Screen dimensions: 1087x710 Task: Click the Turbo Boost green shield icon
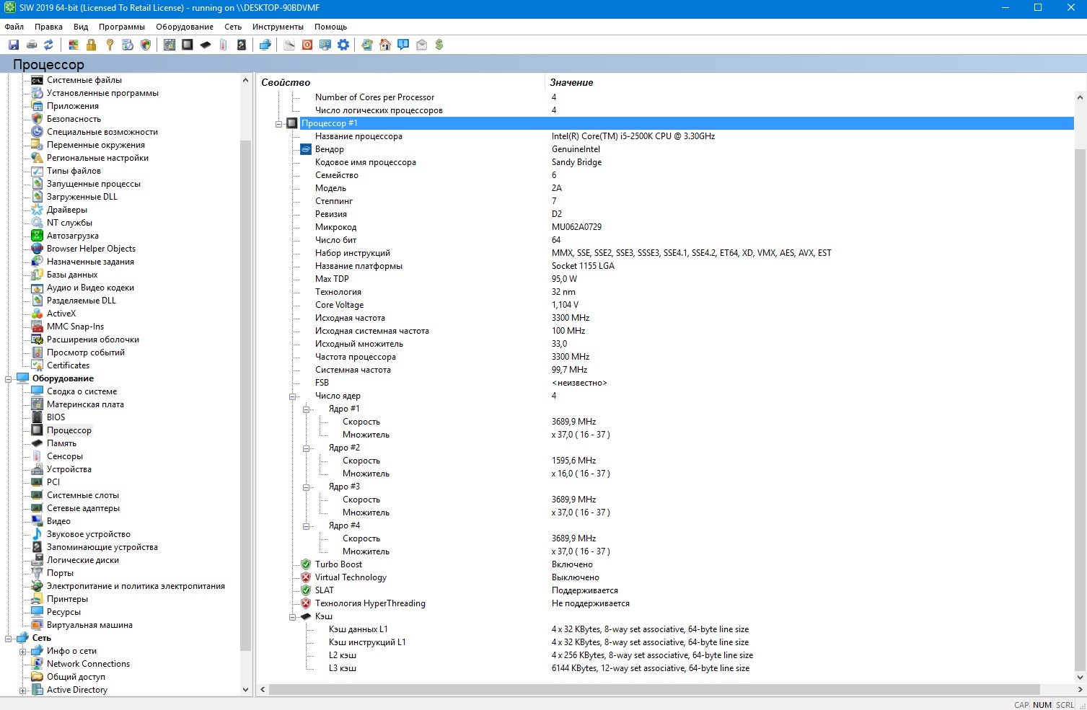click(306, 564)
